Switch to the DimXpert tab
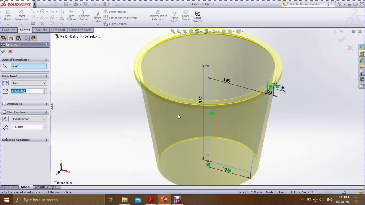Viewport: 365px width, 205px height. coord(58,30)
